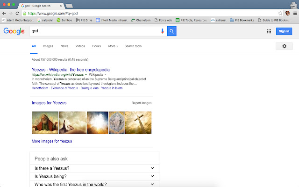The width and height of the screenshot is (299, 187).
Task: Reload the page with the refresh icon
Action: [x=17, y=14]
